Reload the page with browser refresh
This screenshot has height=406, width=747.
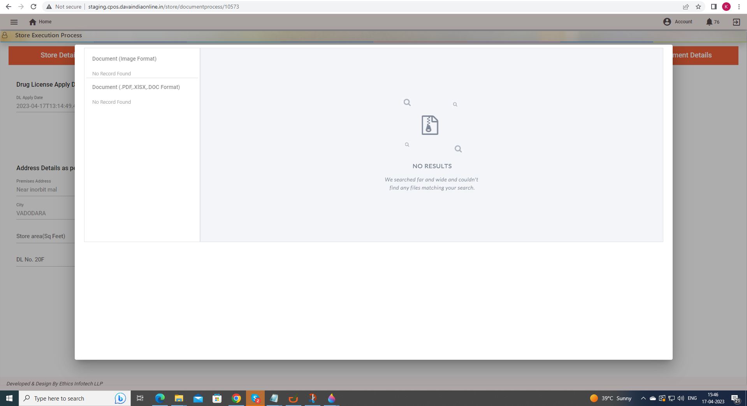[33, 7]
